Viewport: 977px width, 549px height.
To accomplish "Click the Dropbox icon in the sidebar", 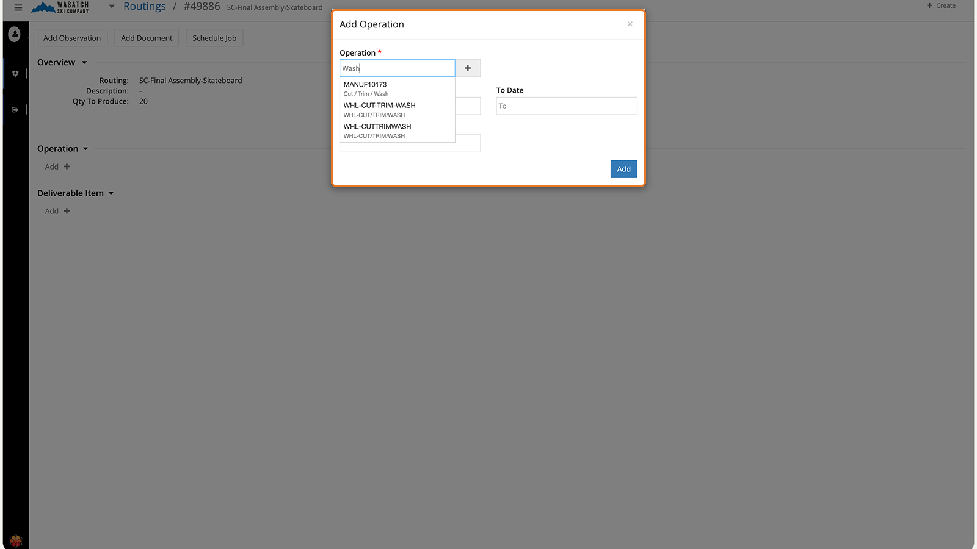I will (15, 74).
